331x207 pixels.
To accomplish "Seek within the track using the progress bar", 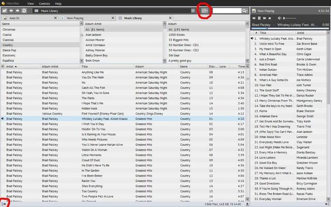I will 290,28.
